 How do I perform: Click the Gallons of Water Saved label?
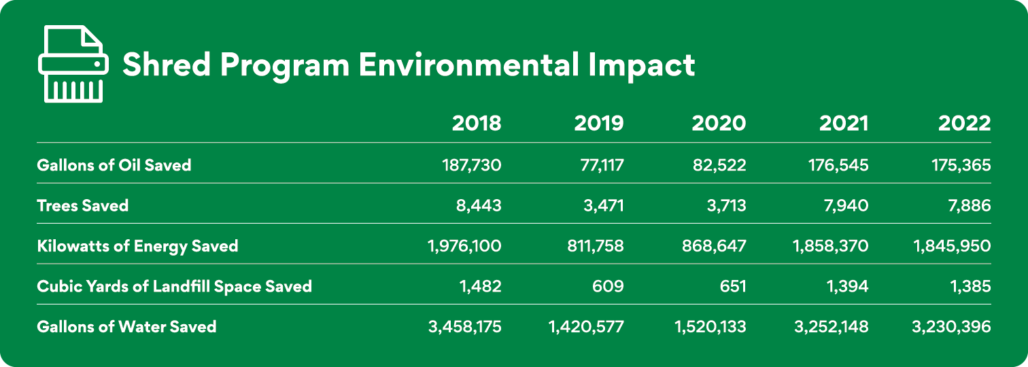point(126,326)
